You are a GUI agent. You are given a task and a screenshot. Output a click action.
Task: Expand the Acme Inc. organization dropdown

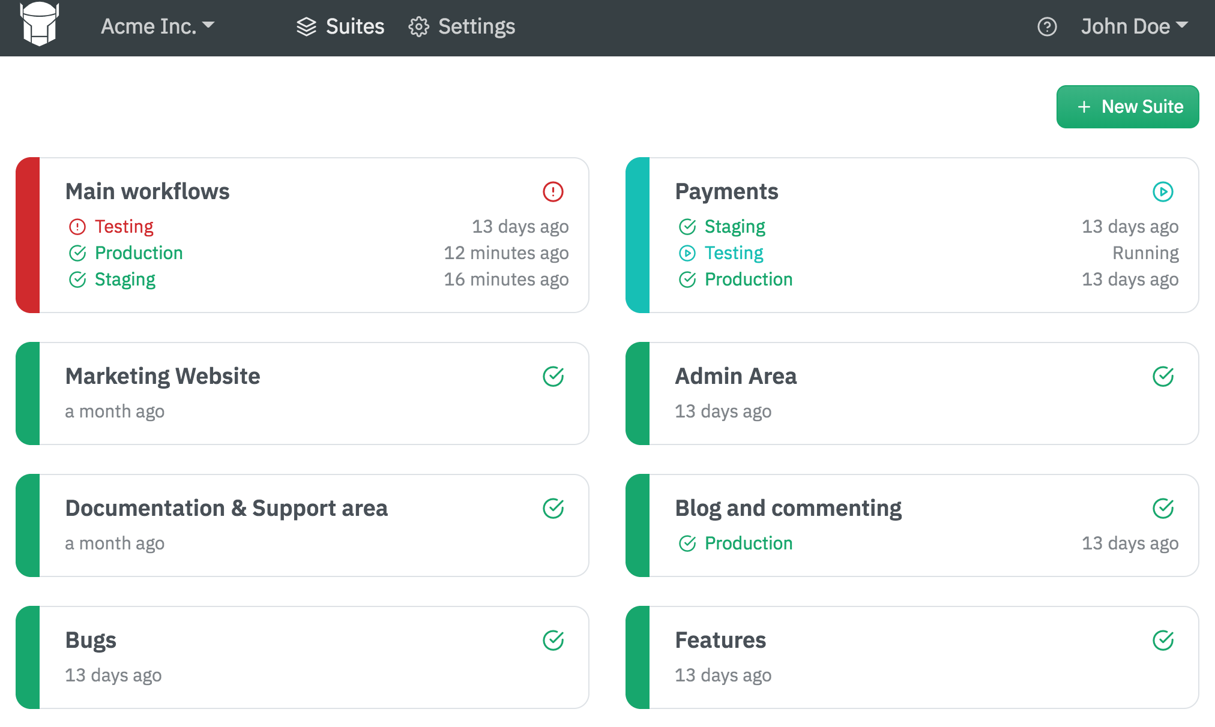157,26
